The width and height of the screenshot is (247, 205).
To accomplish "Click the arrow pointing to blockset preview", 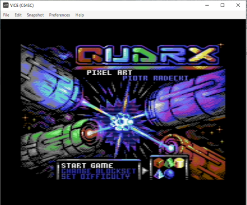I will [145, 170].
